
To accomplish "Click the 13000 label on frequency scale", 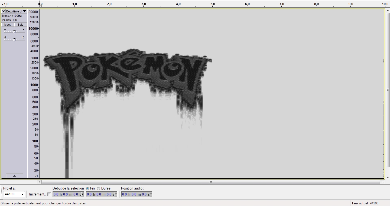I will pos(34,22).
